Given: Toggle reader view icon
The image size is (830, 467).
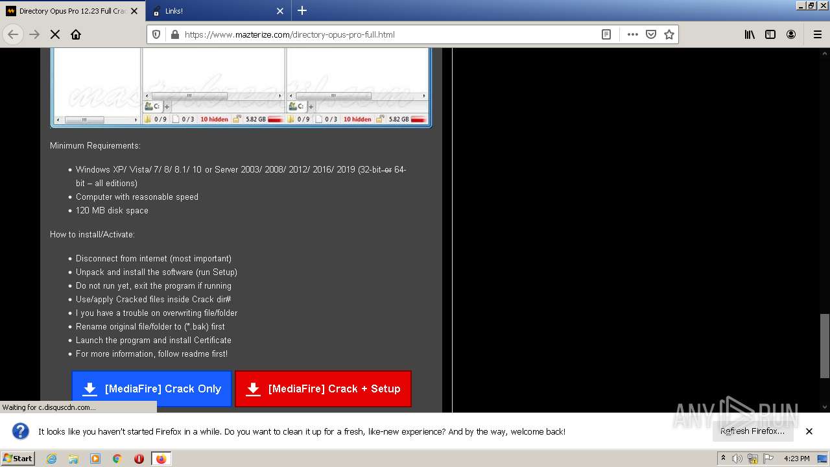Looking at the screenshot, I should [x=606, y=34].
